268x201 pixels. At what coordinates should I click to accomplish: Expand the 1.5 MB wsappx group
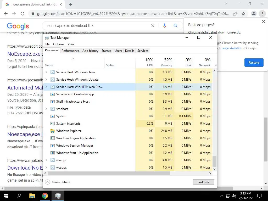[x=46, y=167]
